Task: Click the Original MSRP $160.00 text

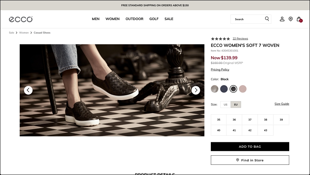Action: pyautogui.click(x=227, y=63)
